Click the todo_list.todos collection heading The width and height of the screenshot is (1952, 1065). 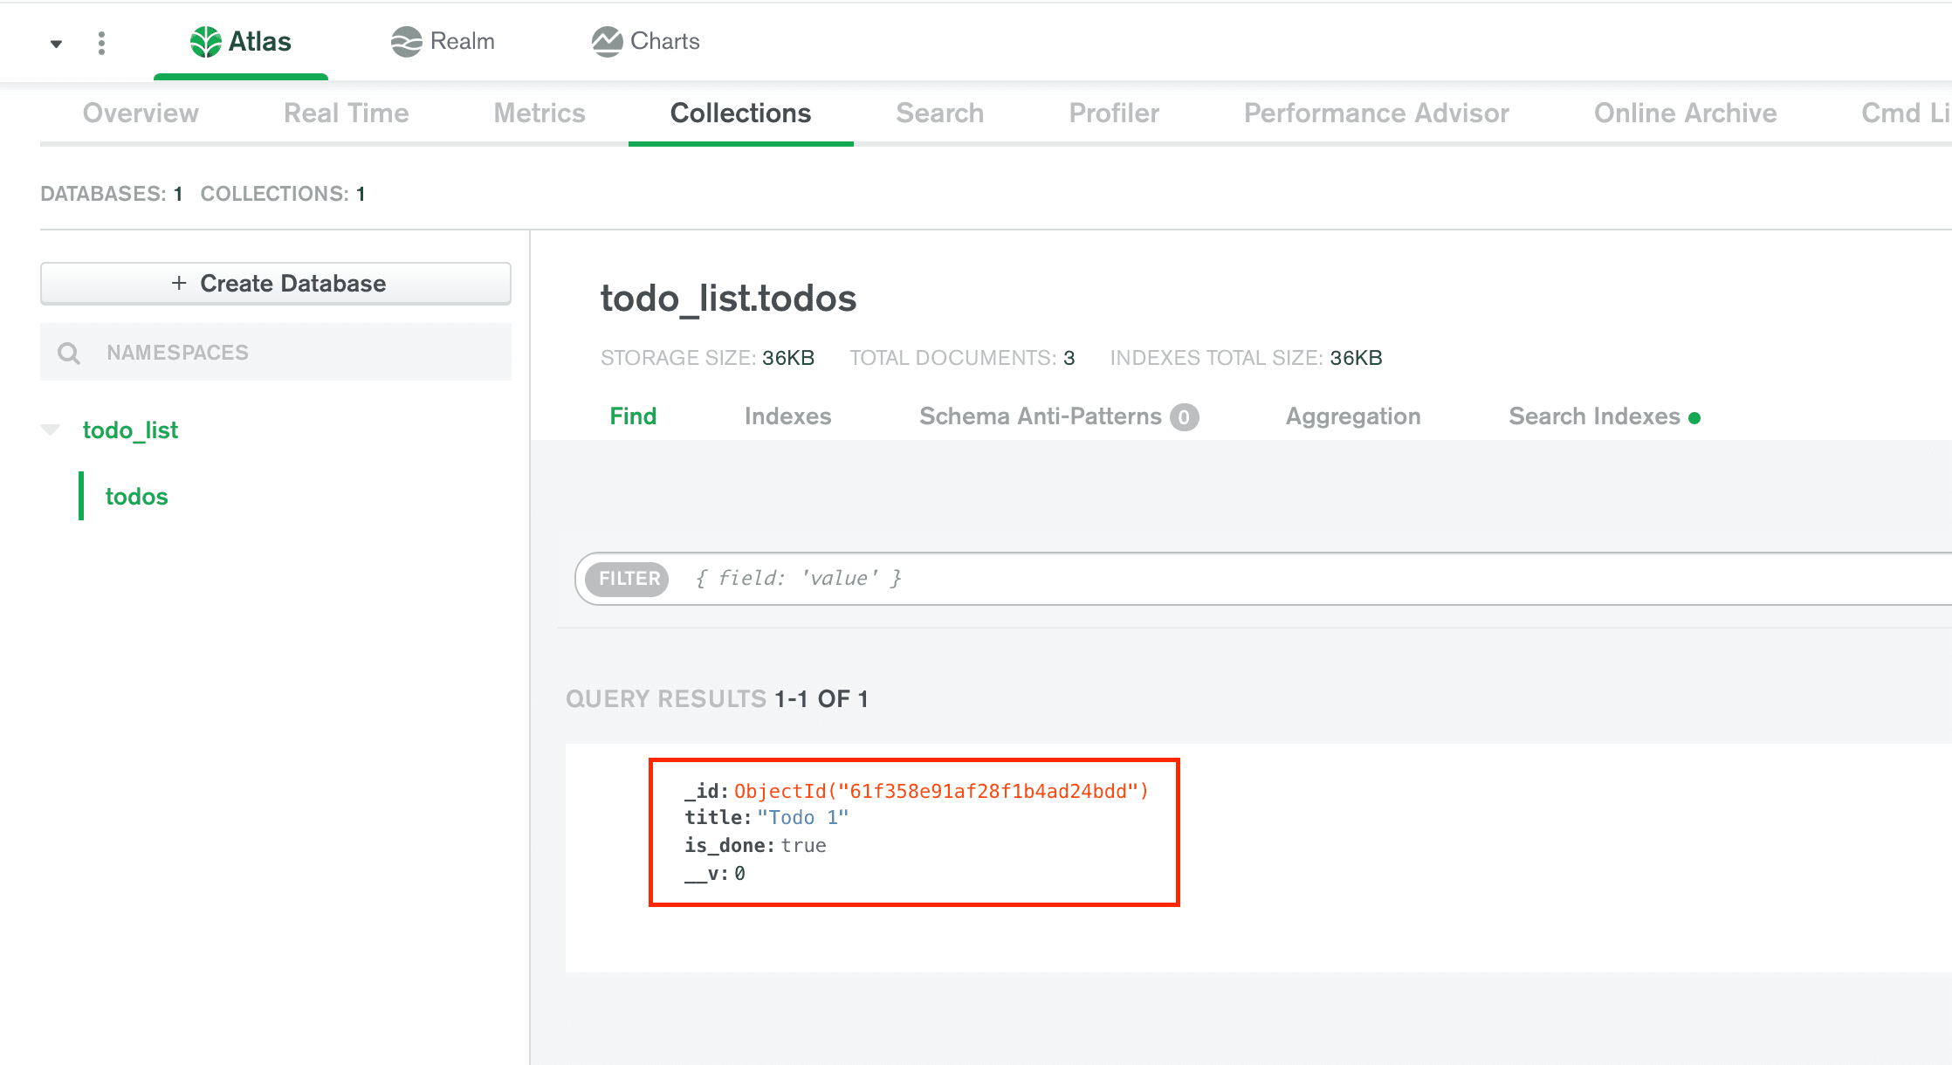click(x=728, y=298)
